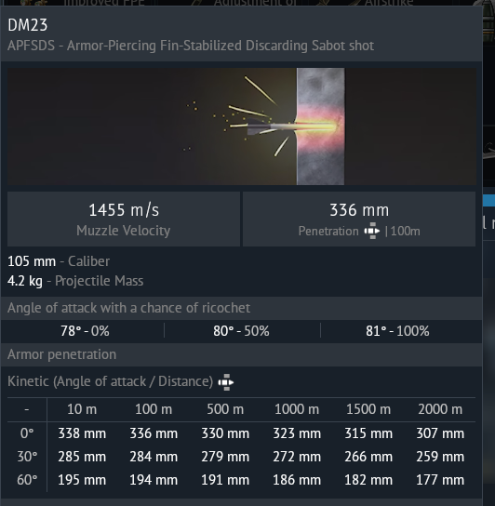Click the kinetic icon next to Angle of attack / Distance
Image resolution: width=495 pixels, height=506 pixels.
226,382
